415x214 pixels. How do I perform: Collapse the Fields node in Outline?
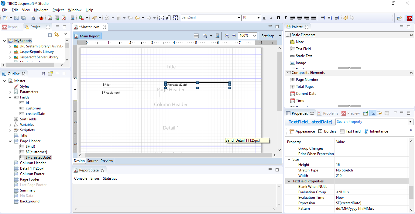click(x=10, y=97)
